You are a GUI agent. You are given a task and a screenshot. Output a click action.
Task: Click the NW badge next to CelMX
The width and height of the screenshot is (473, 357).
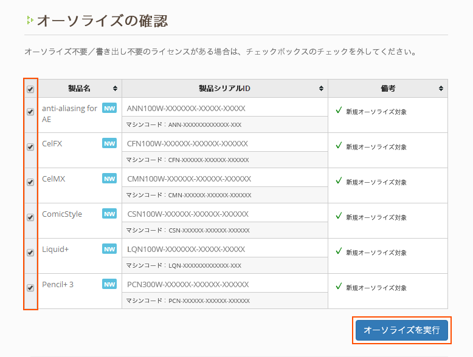pyautogui.click(x=109, y=178)
